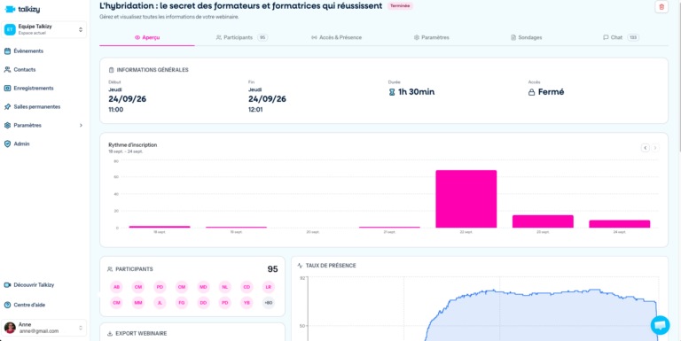This screenshot has width=681, height=341.
Task: Click the 24 sept. registration bar
Action: point(620,224)
